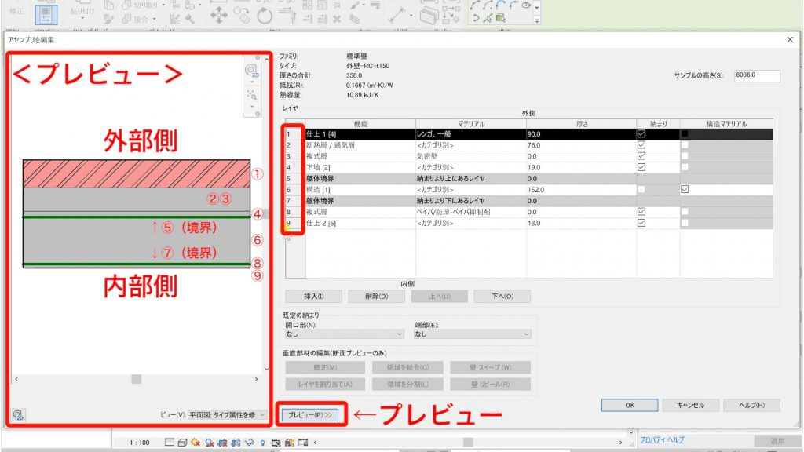The image size is (804, 452).
Task: Click the sample height field showing 6096.0
Action: [x=754, y=75]
